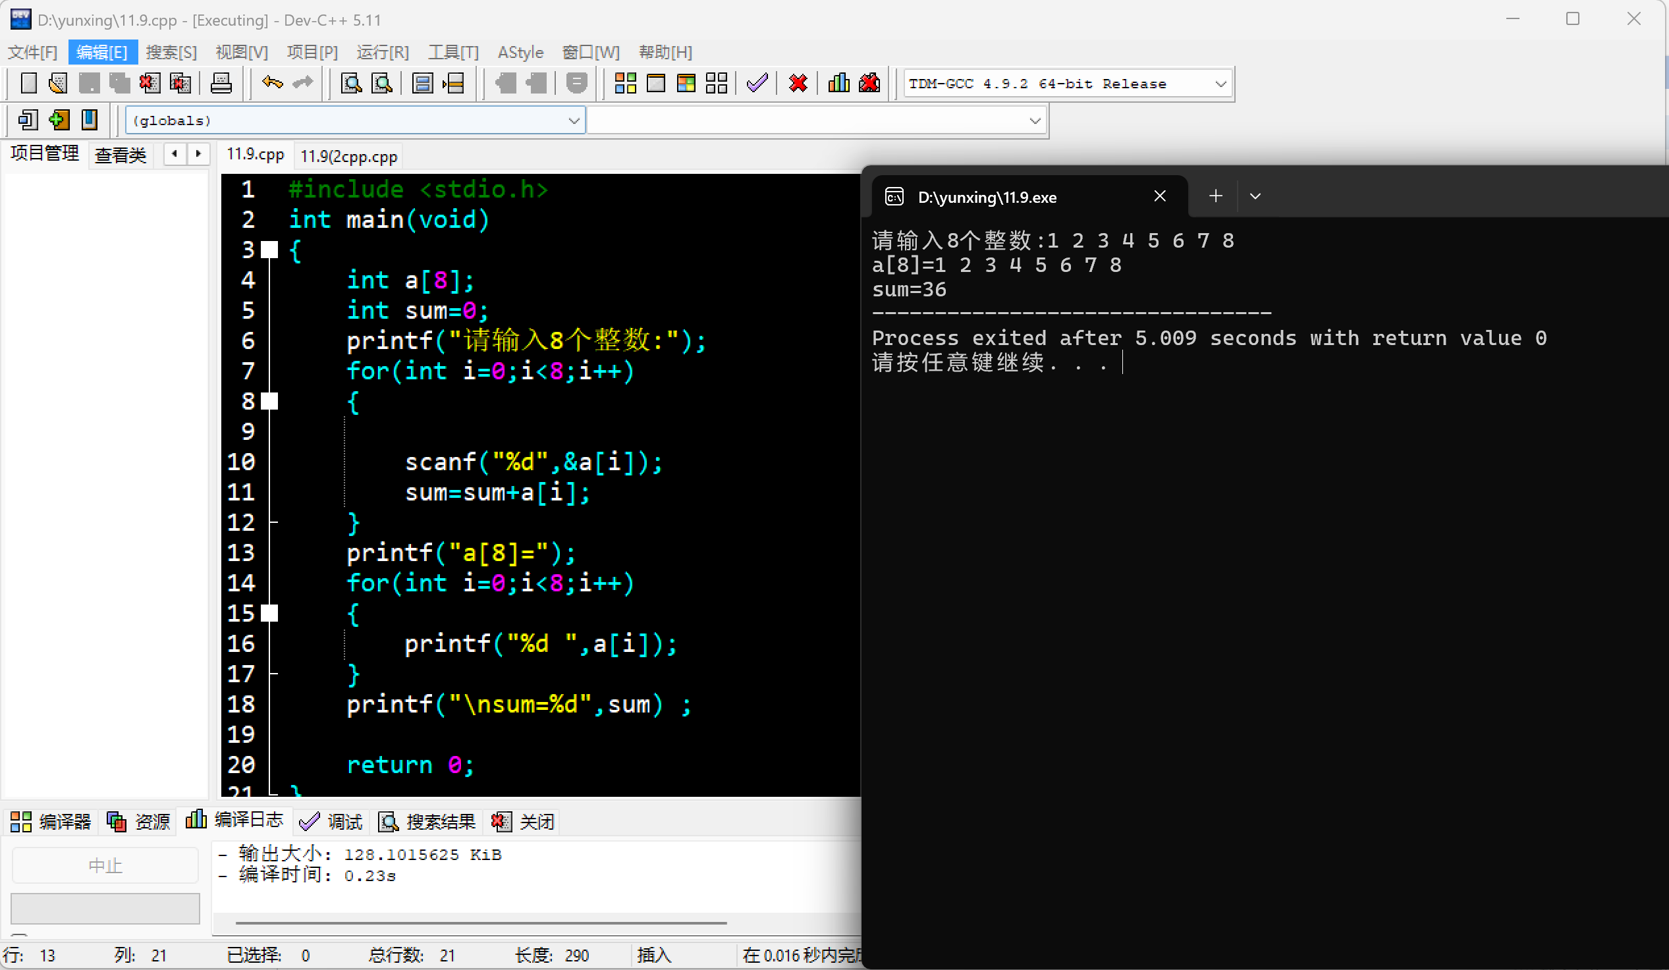This screenshot has width=1669, height=970.
Task: Open the 运行[R] menu
Action: point(382,52)
